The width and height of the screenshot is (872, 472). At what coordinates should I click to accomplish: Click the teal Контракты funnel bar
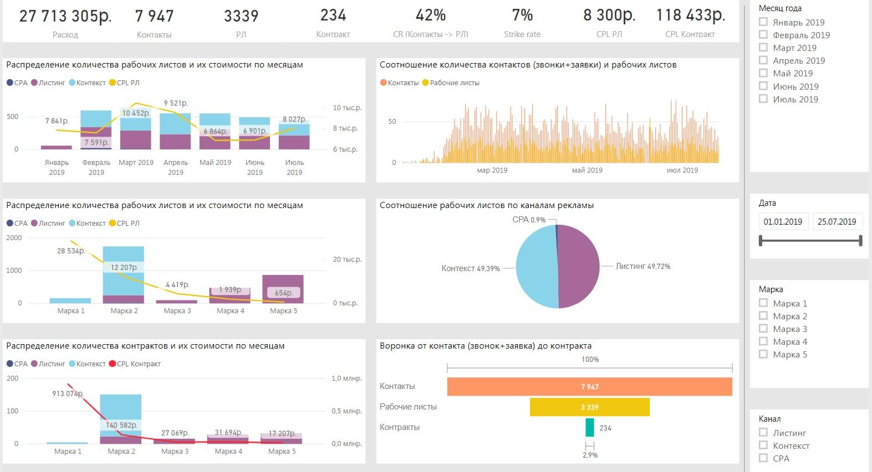point(589,427)
